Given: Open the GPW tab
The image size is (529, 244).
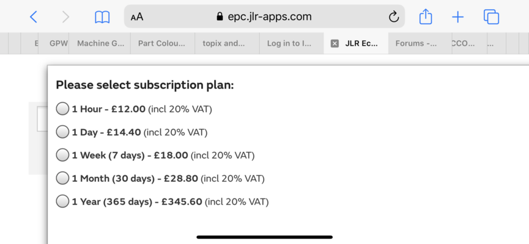Looking at the screenshot, I should 54,43.
